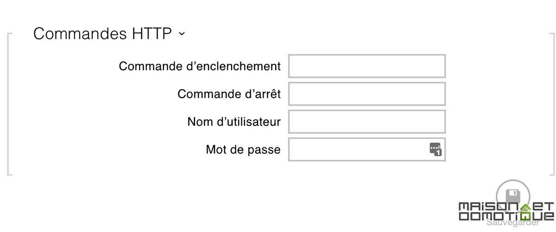Focus the Commande d'arrêt input field
This screenshot has width=556, height=232.
367,94
